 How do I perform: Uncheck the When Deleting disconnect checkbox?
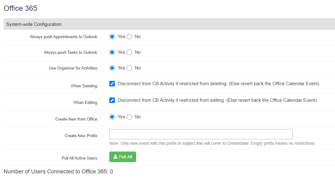[112, 84]
